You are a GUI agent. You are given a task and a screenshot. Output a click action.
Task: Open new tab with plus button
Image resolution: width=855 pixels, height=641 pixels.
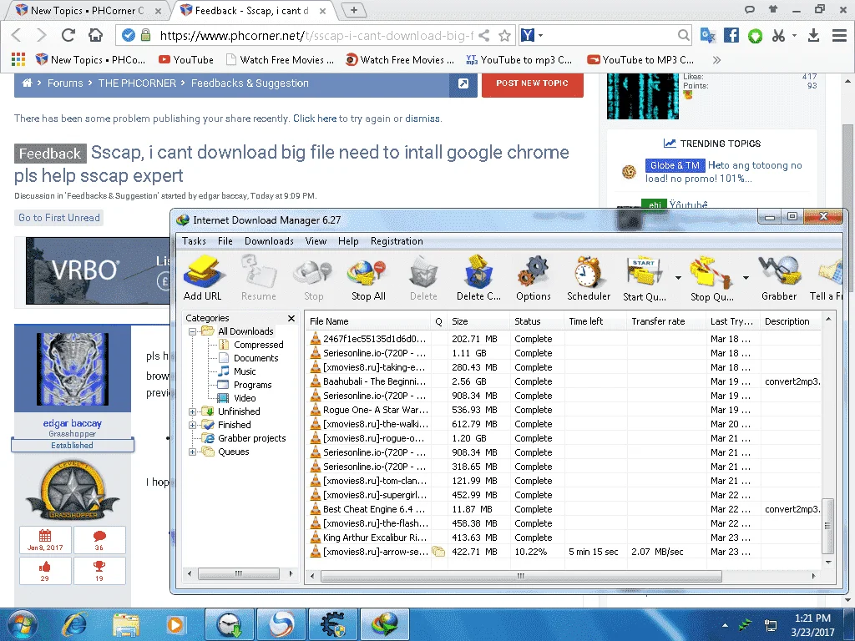[x=353, y=10]
